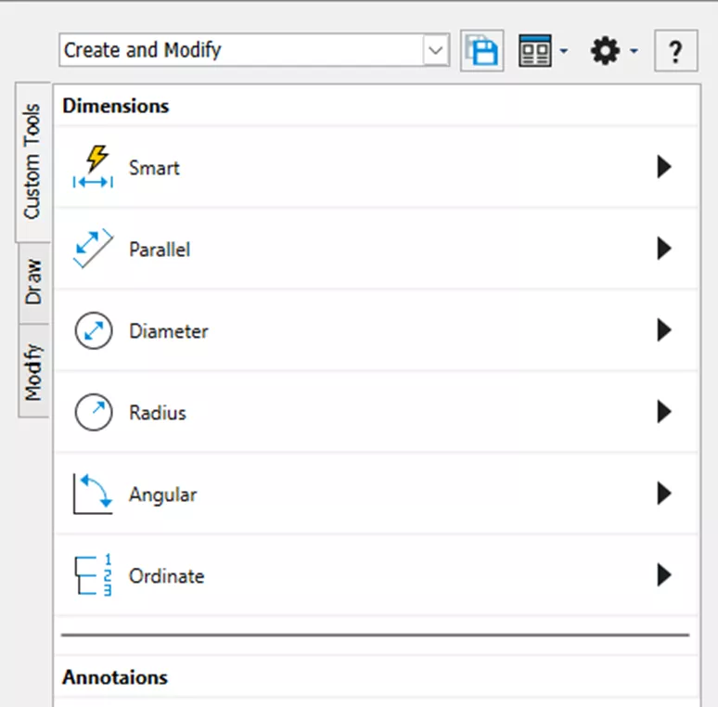
Task: Show Radius options via its arrow
Action: pyautogui.click(x=663, y=413)
